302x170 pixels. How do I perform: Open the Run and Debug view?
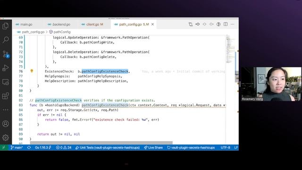click(x=6, y=68)
